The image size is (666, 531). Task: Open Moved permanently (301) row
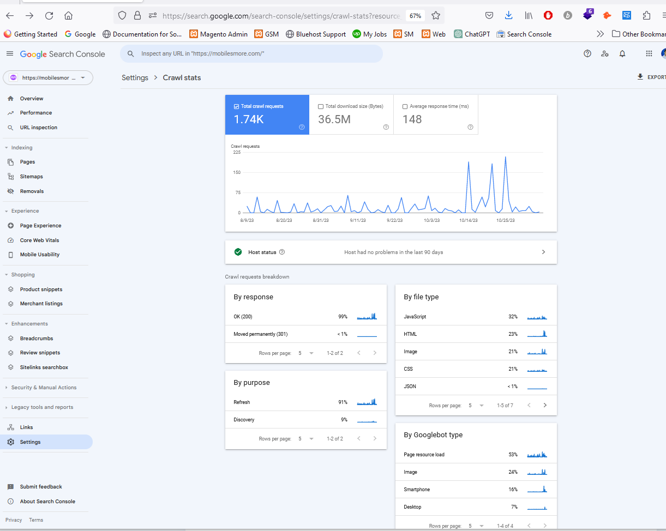306,334
